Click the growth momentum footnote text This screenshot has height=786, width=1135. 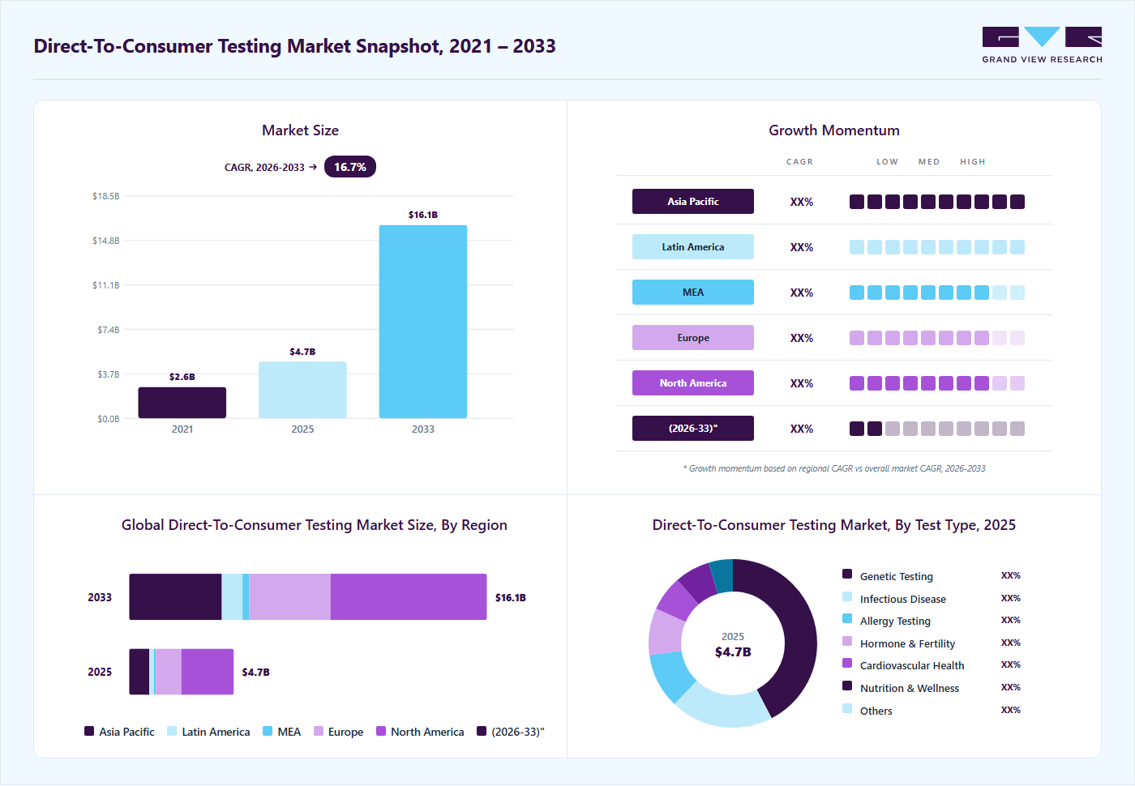click(834, 468)
